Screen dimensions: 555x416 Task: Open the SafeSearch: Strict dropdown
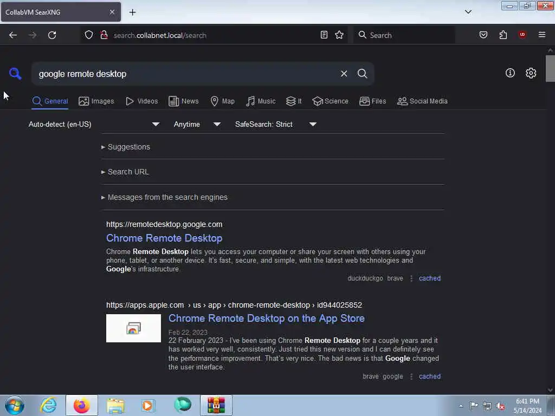click(275, 124)
